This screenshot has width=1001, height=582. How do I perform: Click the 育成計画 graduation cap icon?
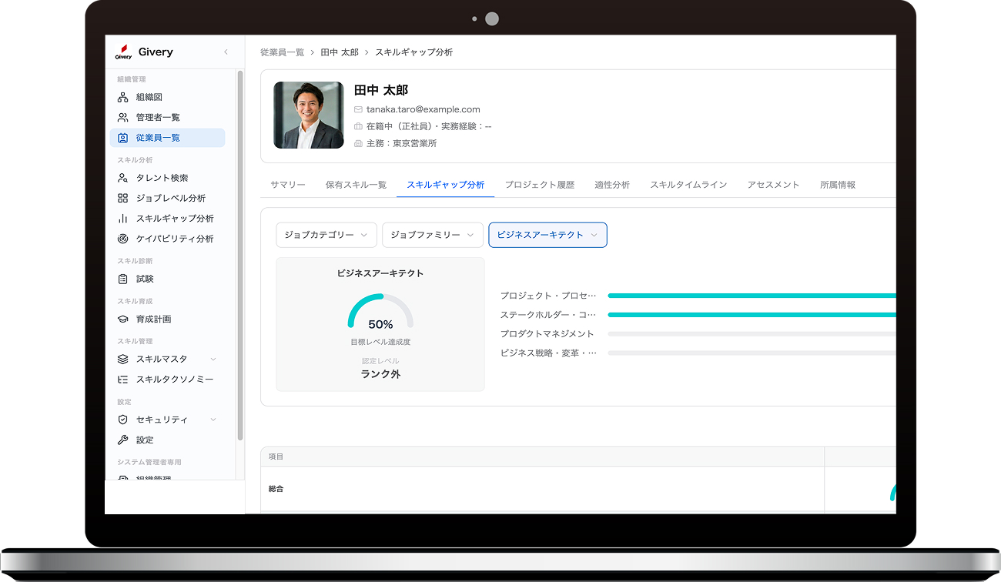point(122,319)
